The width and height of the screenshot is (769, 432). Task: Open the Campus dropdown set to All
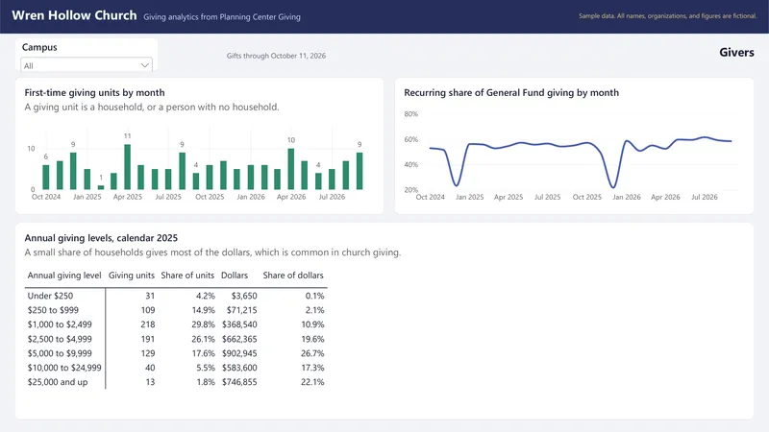[x=87, y=65]
